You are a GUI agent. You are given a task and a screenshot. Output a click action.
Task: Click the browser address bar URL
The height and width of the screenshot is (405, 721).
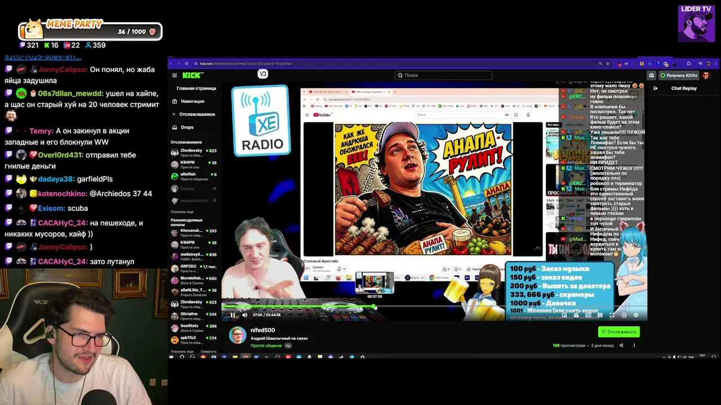246,64
